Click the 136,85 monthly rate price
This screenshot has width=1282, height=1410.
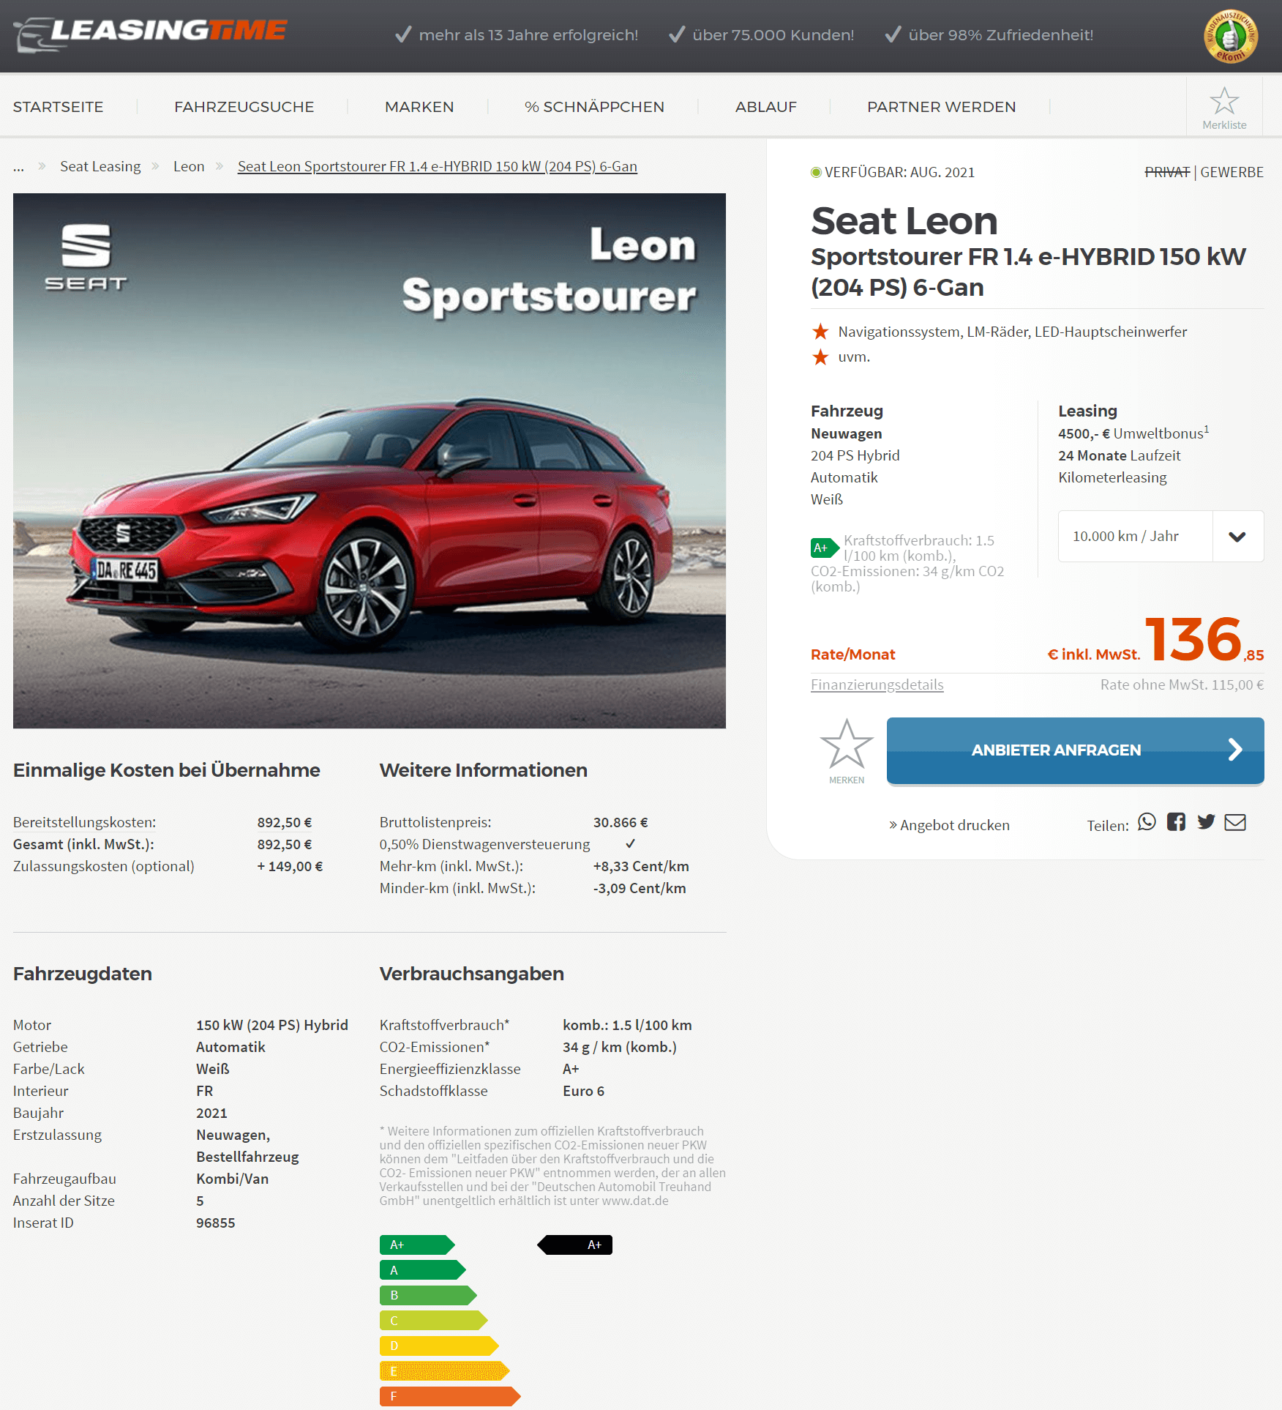1204,640
